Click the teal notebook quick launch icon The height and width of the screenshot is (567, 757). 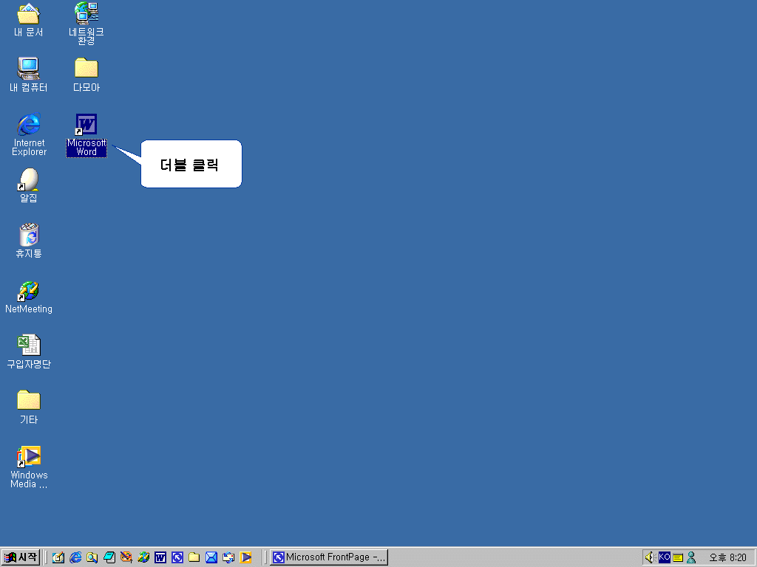(109, 557)
